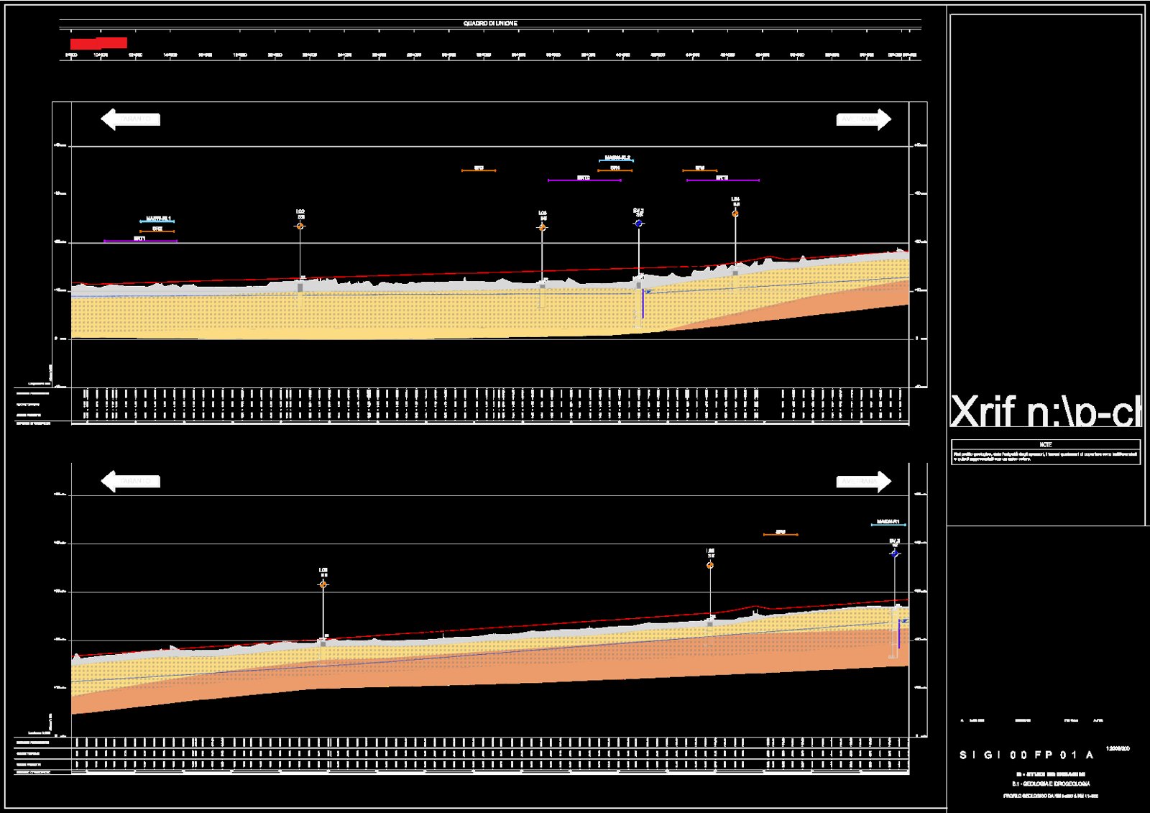Screen dimensions: 1150x813
Task: Click the red block in Quadro di Unione
Action: pyautogui.click(x=99, y=43)
